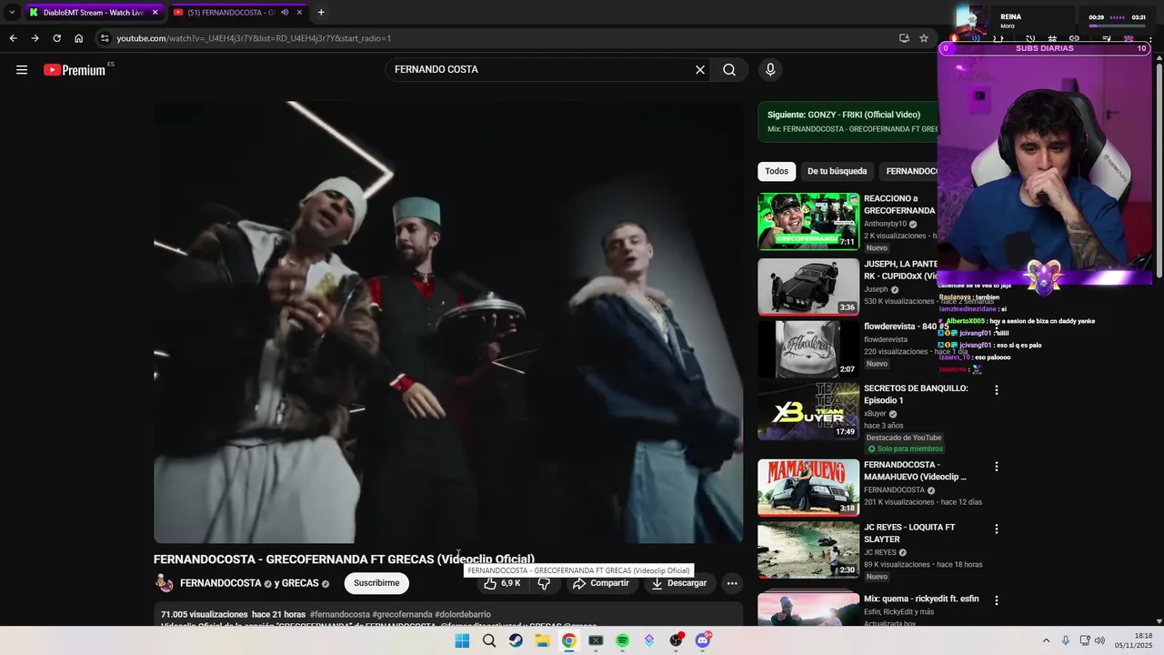
Task: Clear the FERNANDO COSTA search text
Action: pyautogui.click(x=700, y=69)
